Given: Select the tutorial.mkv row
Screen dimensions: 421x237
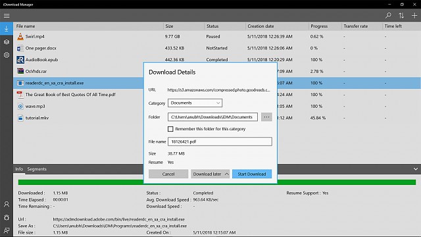Looking at the screenshot, I should point(217,118).
